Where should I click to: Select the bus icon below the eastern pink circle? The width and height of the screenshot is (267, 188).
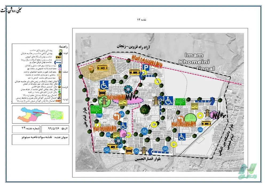(206, 123)
